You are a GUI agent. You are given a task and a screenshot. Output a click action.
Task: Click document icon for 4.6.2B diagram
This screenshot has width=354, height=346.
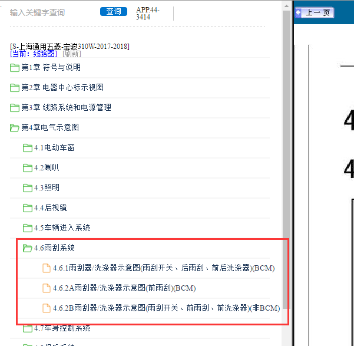(47, 308)
